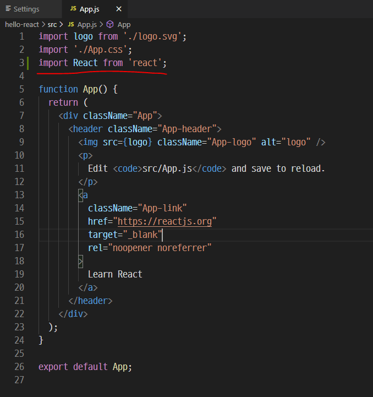Viewport: 373px width, 397px height.
Task: Click the chevron after hello-react breadcrumb
Action: click(x=43, y=25)
